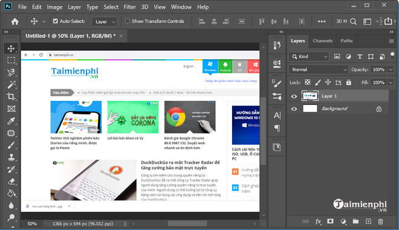This screenshot has height=230, width=399.
Task: Open Auto-Select Layer dropdown
Action: pos(105,22)
